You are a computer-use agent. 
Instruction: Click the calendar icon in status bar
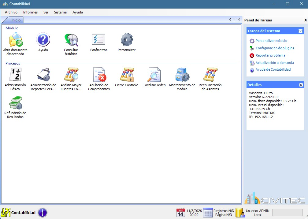tap(181, 213)
